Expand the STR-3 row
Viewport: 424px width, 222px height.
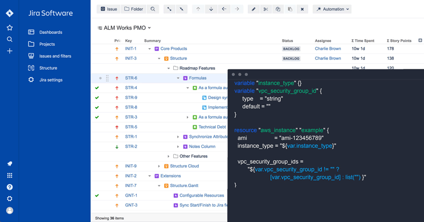[x=188, y=117]
